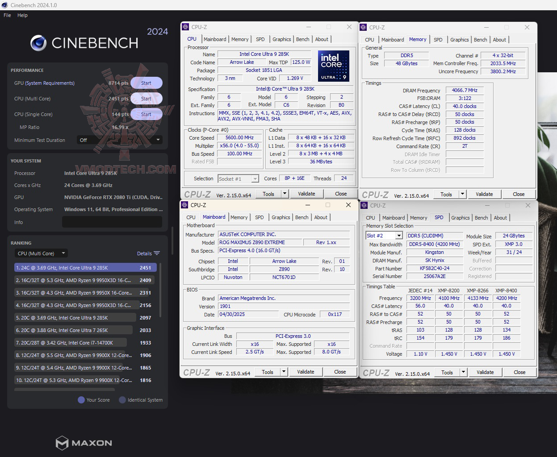
Task: Click CPU-Z icon in SPD window title
Action: pyautogui.click(x=364, y=205)
